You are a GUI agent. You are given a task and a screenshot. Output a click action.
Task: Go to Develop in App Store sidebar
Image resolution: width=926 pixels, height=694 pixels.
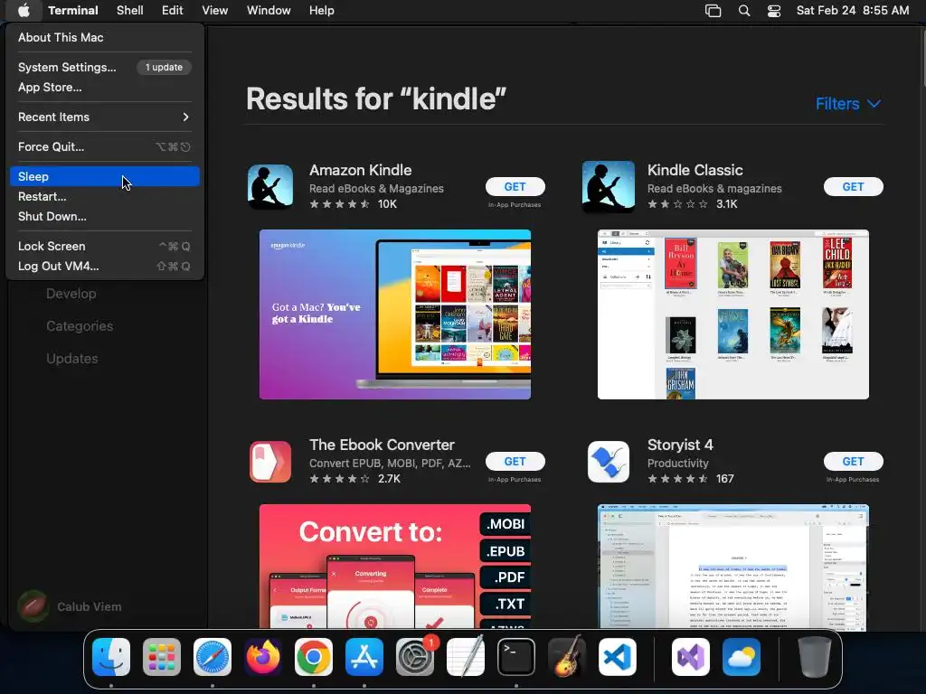tap(71, 294)
